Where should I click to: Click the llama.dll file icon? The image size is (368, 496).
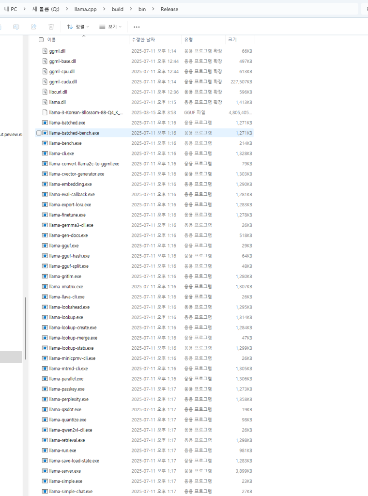45,102
